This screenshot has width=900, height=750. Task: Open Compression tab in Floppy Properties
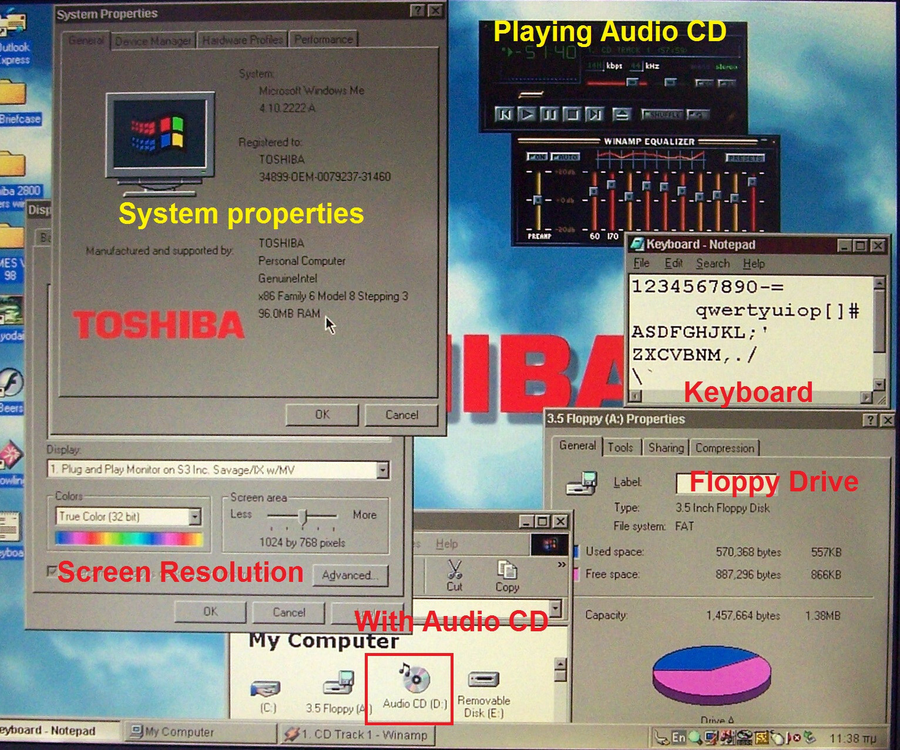tap(724, 447)
